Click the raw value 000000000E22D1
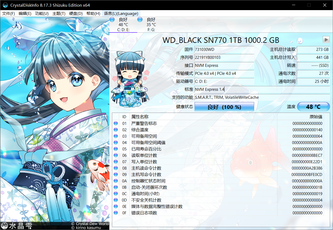This screenshot has width=333, height=230. point(307,162)
